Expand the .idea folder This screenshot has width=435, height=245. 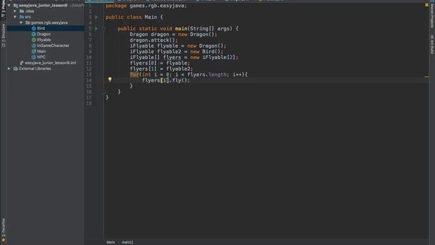15,11
